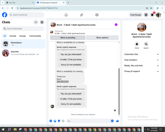Open File Explorer from the taskbar
This screenshot has height=132, width=165.
pyautogui.click(x=15, y=129)
